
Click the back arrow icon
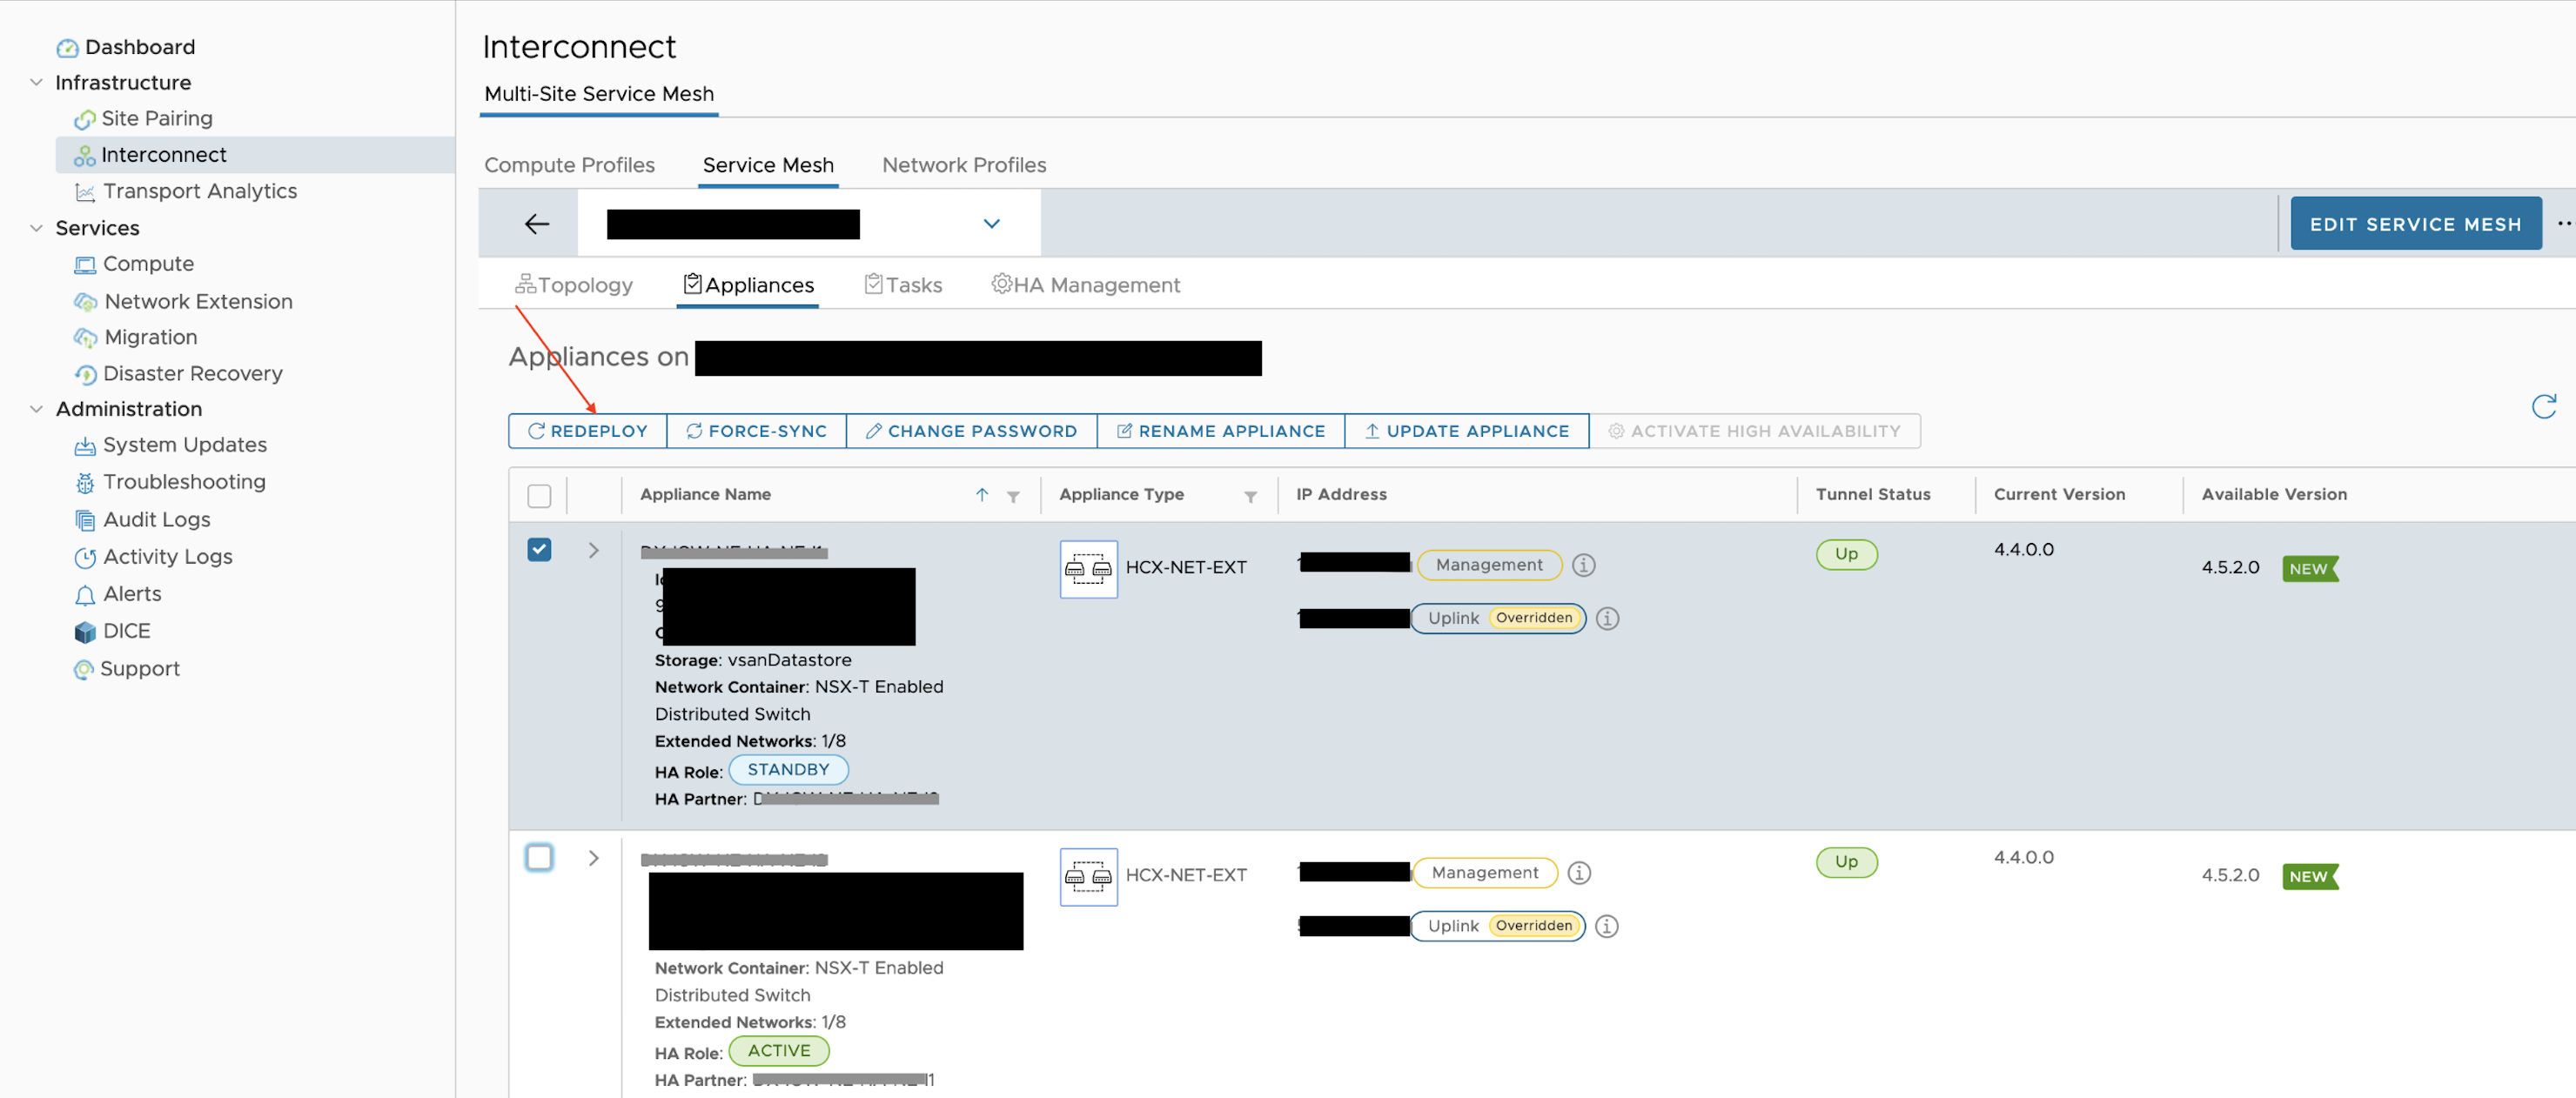537,224
